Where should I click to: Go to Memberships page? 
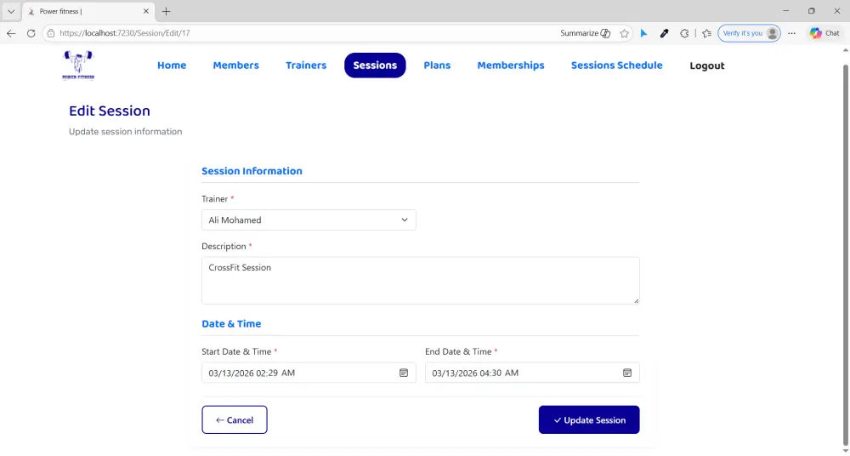coord(511,66)
